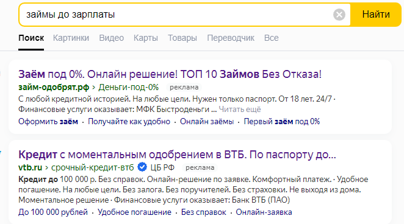Click the snippet text Финансовые услуги оказывает: Банк ВТБ (ПАО)

(202, 200)
